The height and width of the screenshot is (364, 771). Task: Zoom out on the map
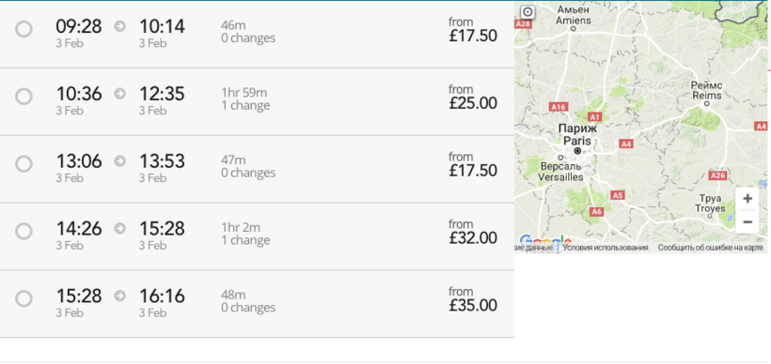tap(747, 221)
